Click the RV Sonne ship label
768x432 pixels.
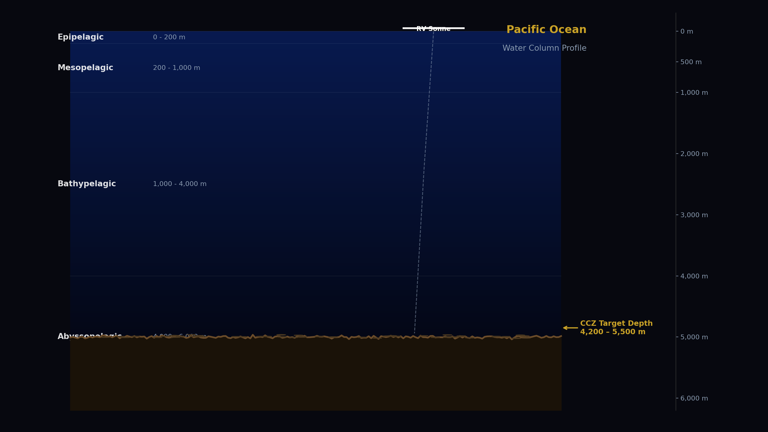[x=433, y=29]
